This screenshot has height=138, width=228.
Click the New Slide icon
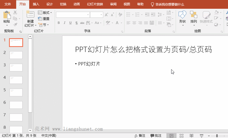[30, 14]
